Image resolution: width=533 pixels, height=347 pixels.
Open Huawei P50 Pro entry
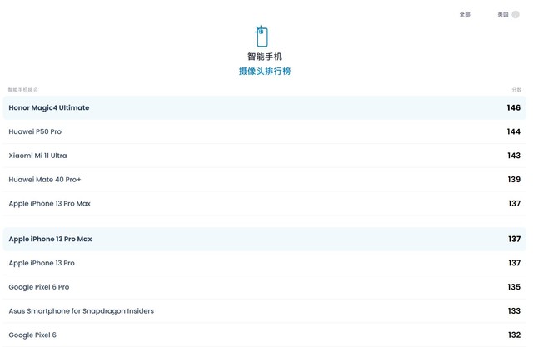(35, 131)
